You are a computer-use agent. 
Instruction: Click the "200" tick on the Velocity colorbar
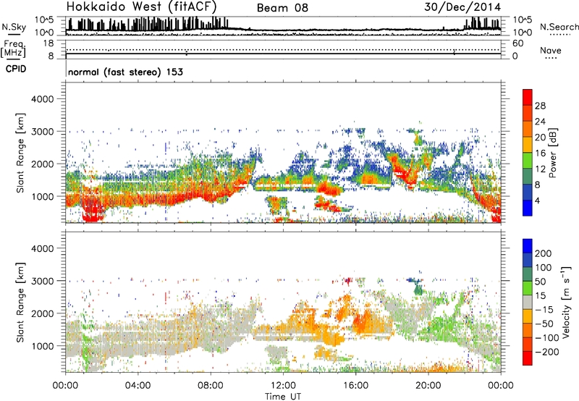[x=544, y=253]
